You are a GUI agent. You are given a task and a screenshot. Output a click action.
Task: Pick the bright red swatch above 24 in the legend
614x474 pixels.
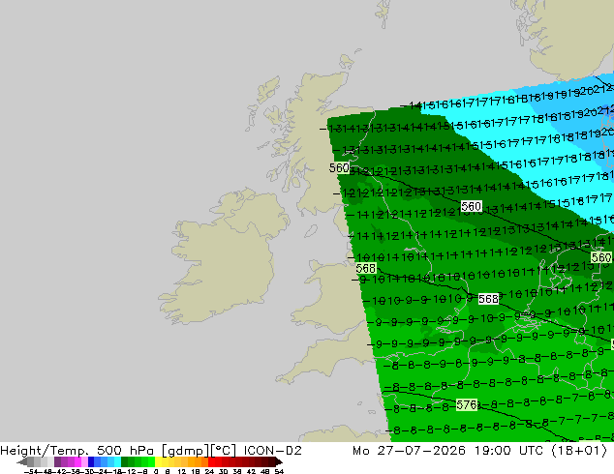211,461
